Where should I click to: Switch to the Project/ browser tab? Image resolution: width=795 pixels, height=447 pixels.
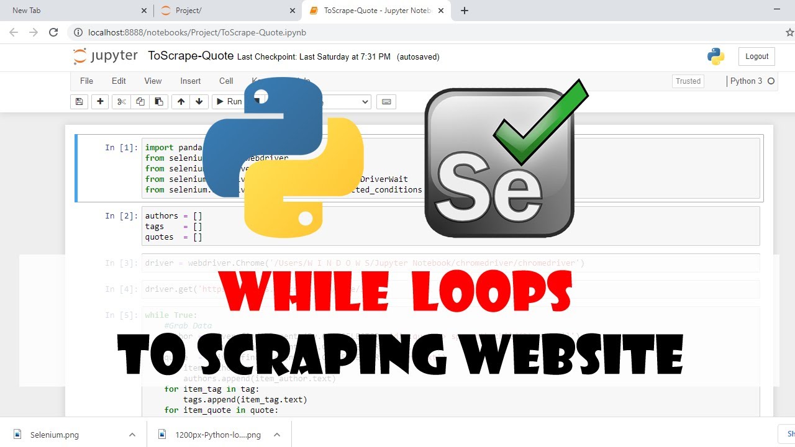pos(227,11)
